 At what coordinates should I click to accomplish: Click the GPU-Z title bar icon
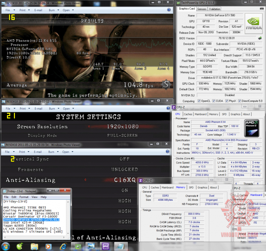click(178, 3)
